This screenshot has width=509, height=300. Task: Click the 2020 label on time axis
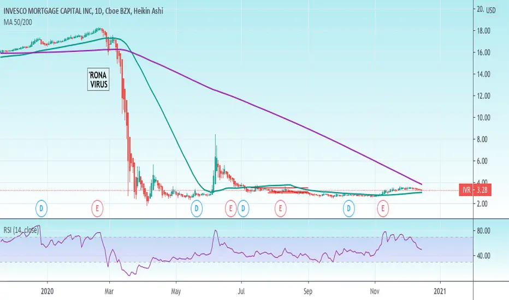point(48,291)
